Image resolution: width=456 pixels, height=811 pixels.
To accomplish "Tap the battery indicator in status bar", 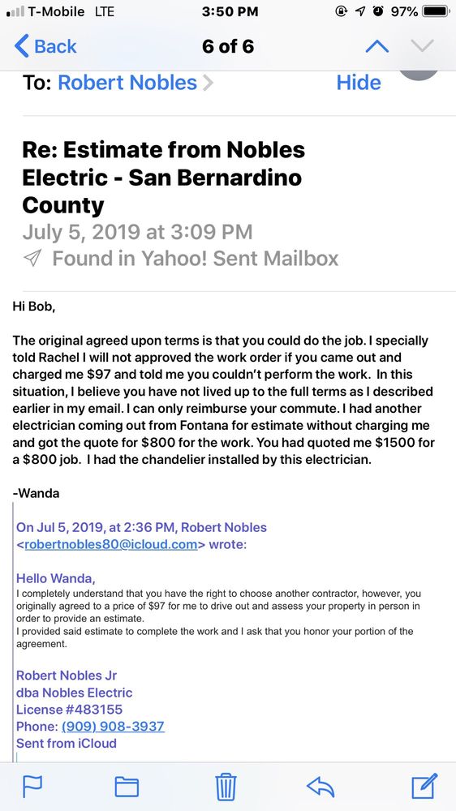I will 437,11.
